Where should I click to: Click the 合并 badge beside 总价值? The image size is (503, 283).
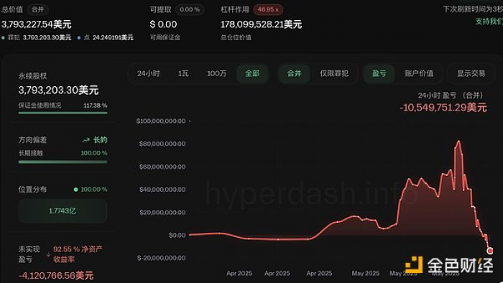37,9
